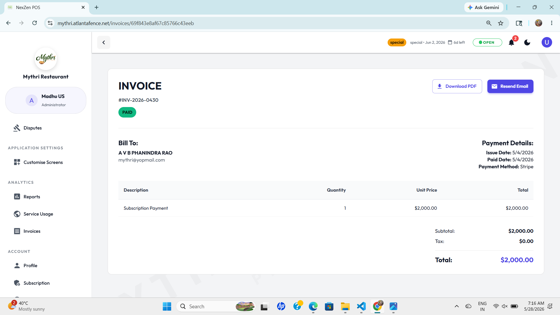
Task: Click the Reports chart icon
Action: pos(17,197)
